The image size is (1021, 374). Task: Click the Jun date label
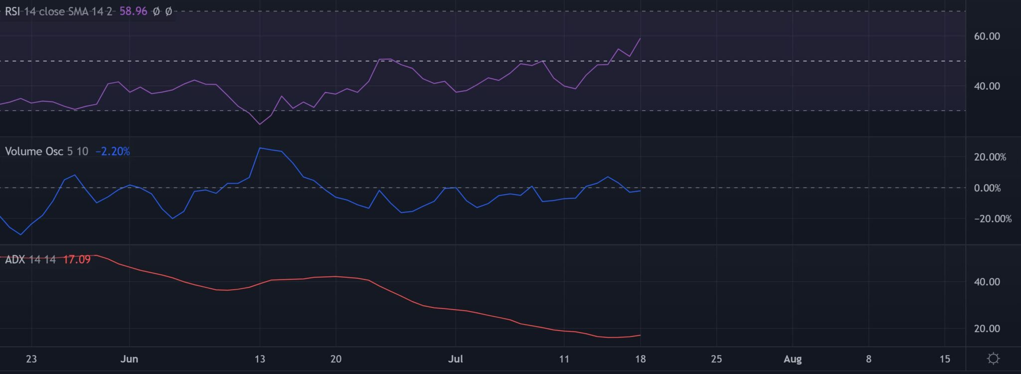coord(129,359)
